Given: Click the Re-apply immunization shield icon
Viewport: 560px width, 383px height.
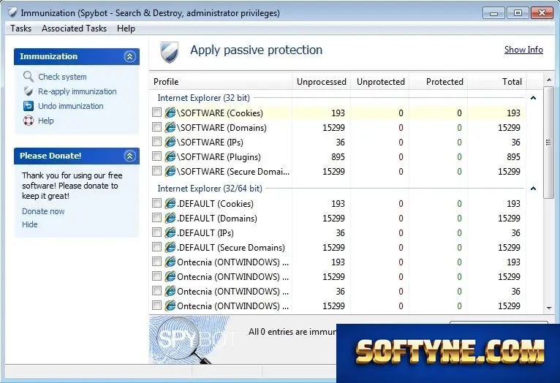Looking at the screenshot, I should pos(29,91).
